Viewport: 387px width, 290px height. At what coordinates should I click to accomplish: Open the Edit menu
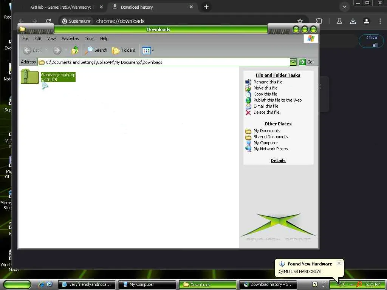pos(38,39)
